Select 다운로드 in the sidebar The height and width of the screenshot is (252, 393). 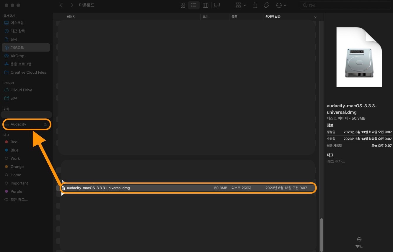(26, 47)
